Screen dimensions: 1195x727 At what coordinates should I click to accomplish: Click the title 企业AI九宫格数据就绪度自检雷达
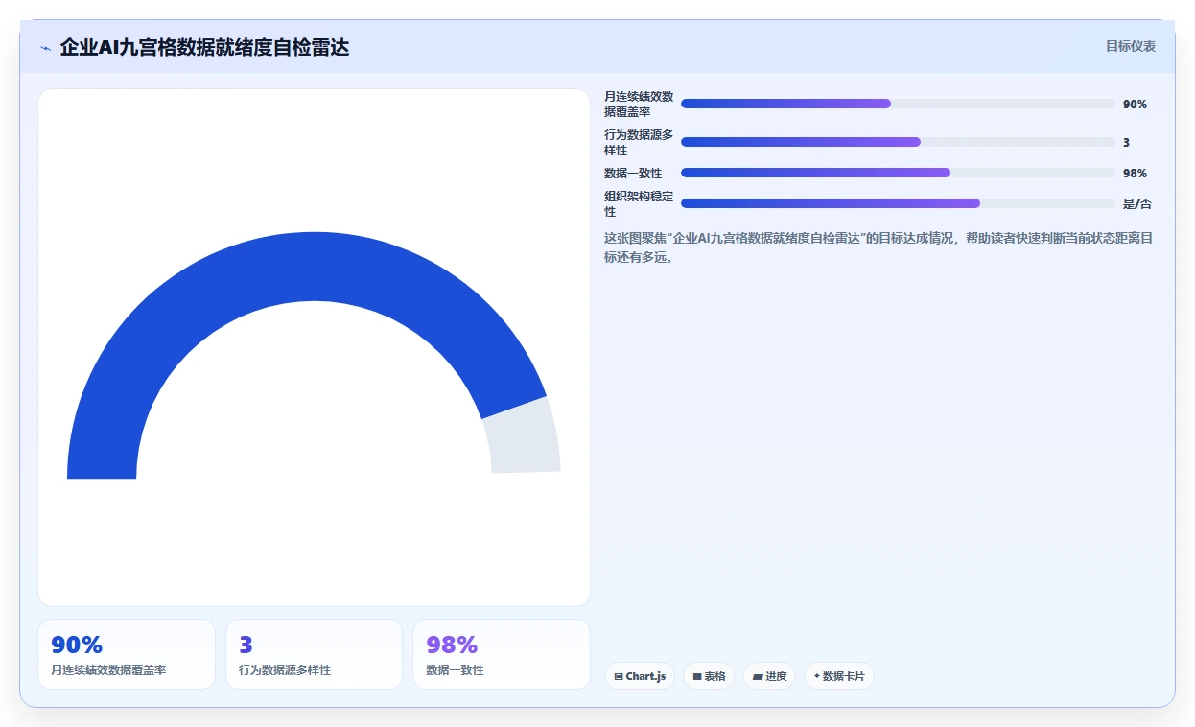coord(204,47)
